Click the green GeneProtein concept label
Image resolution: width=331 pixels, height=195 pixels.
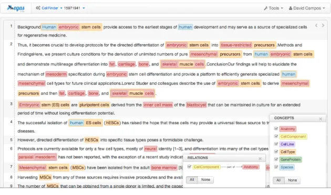point(291,160)
